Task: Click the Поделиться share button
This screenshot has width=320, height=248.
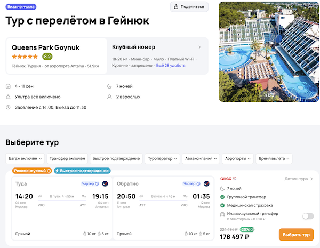Action: click(189, 7)
